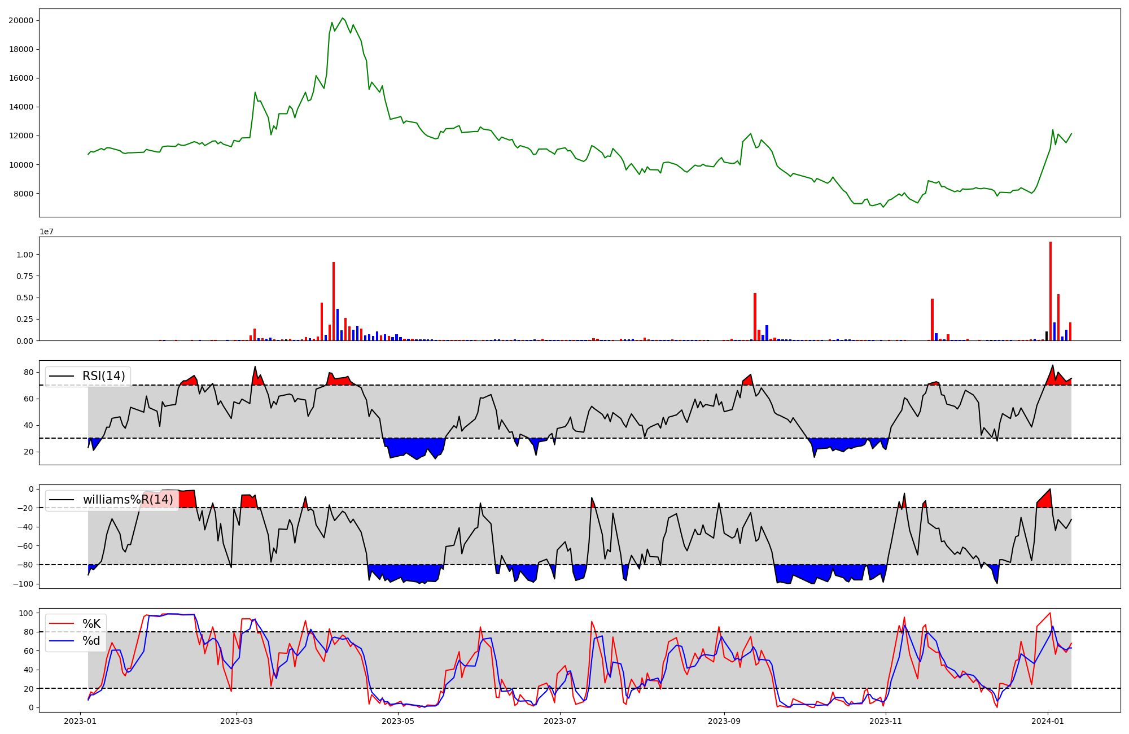This screenshot has height=734, width=1129.
Task: Click the 2023-07 x-axis date label
Action: click(560, 721)
